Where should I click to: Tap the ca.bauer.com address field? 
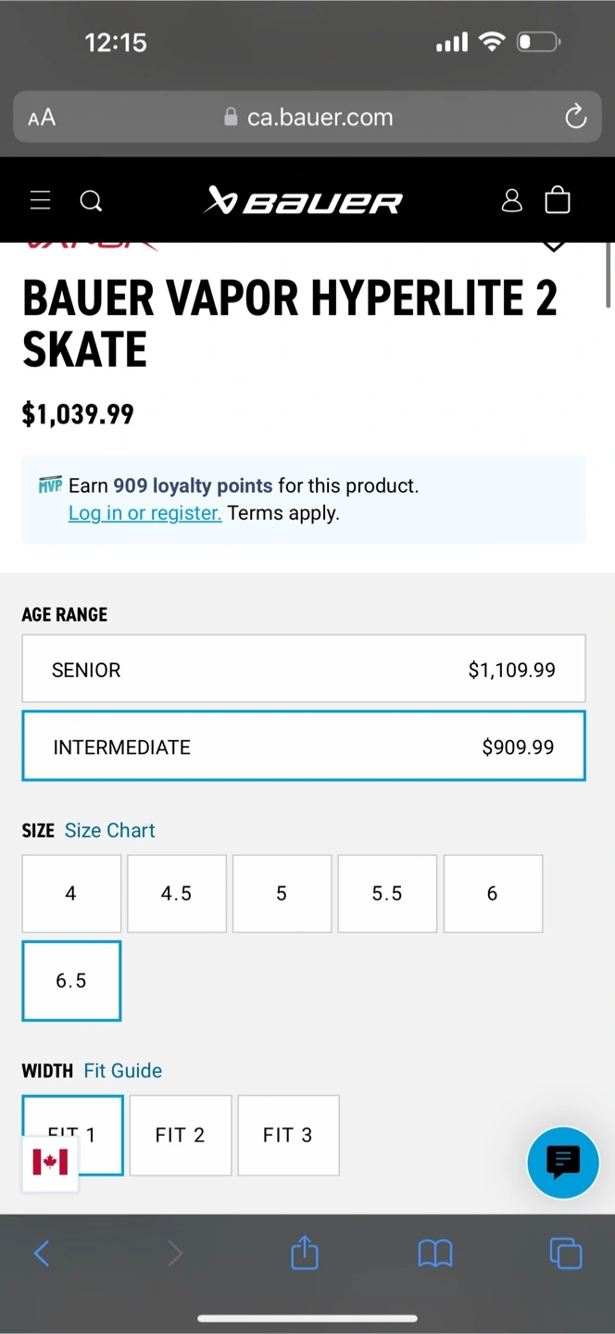point(307,117)
